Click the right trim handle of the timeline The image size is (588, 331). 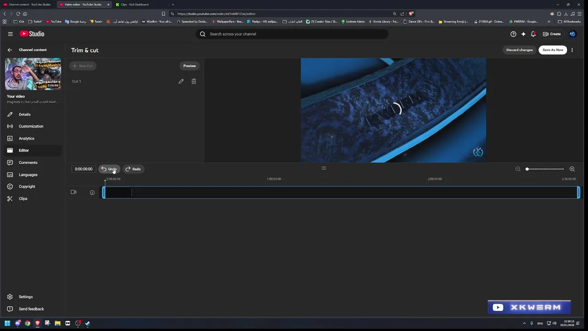click(579, 193)
